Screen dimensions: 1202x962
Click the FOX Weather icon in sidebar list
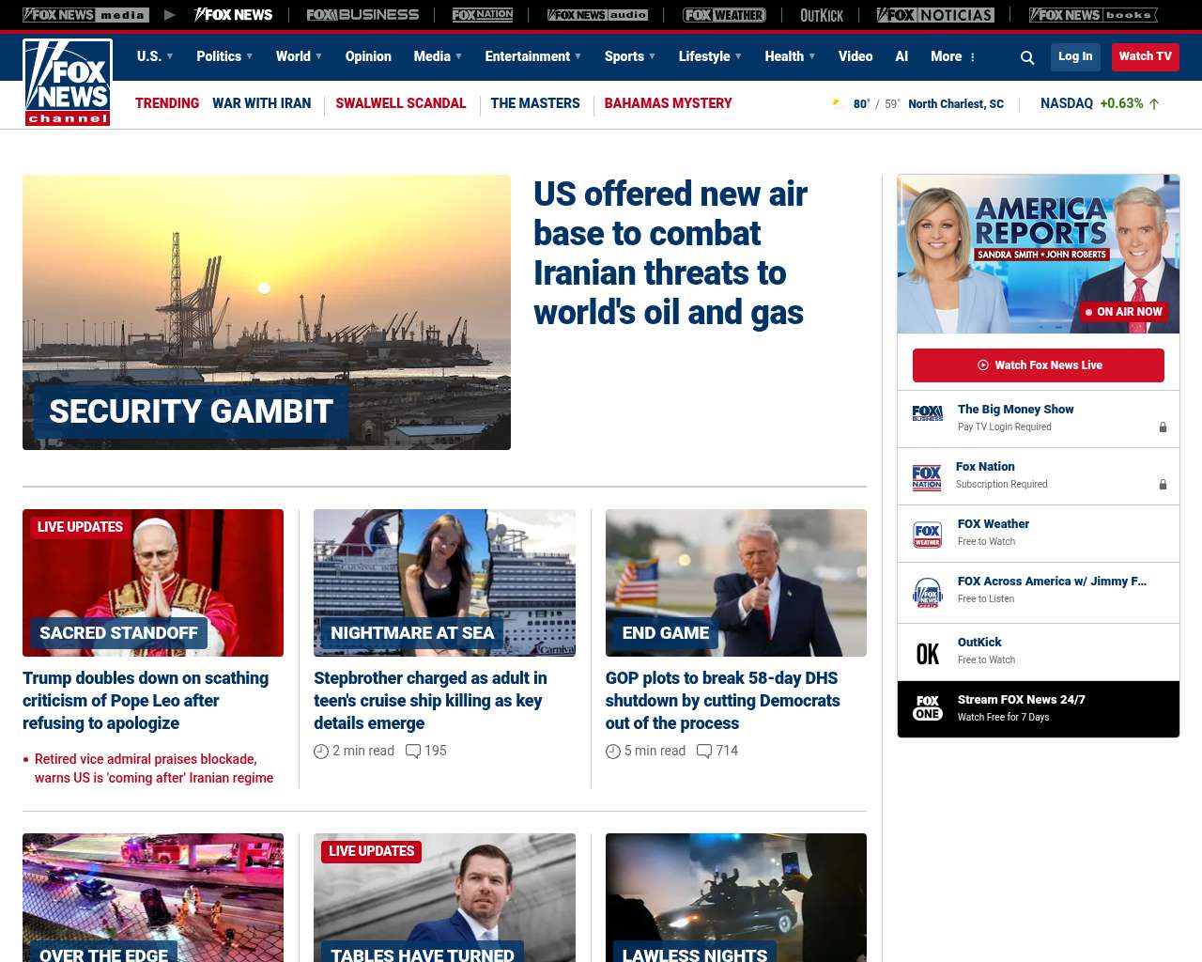tap(928, 535)
